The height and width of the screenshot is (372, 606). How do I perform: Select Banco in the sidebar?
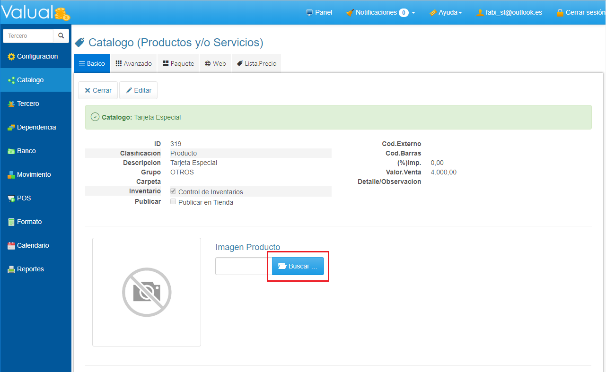click(26, 151)
